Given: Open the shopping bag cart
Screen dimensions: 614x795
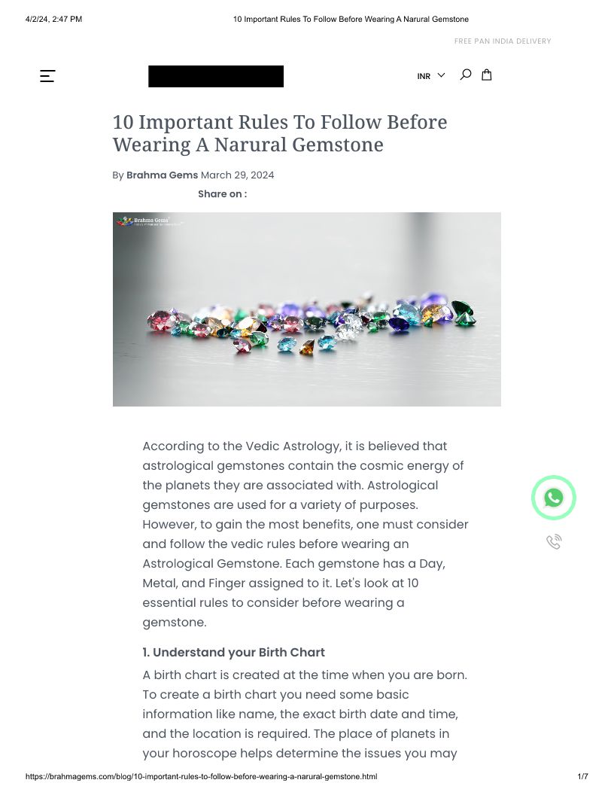Looking at the screenshot, I should (x=487, y=75).
